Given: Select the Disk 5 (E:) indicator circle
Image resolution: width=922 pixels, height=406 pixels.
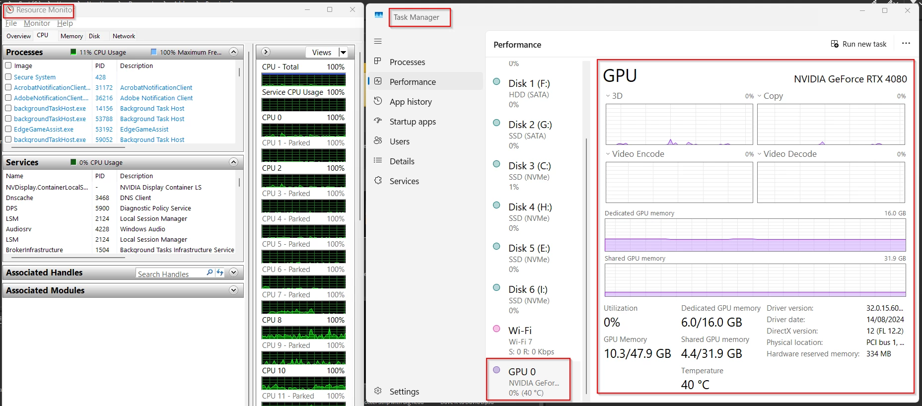Looking at the screenshot, I should (496, 247).
